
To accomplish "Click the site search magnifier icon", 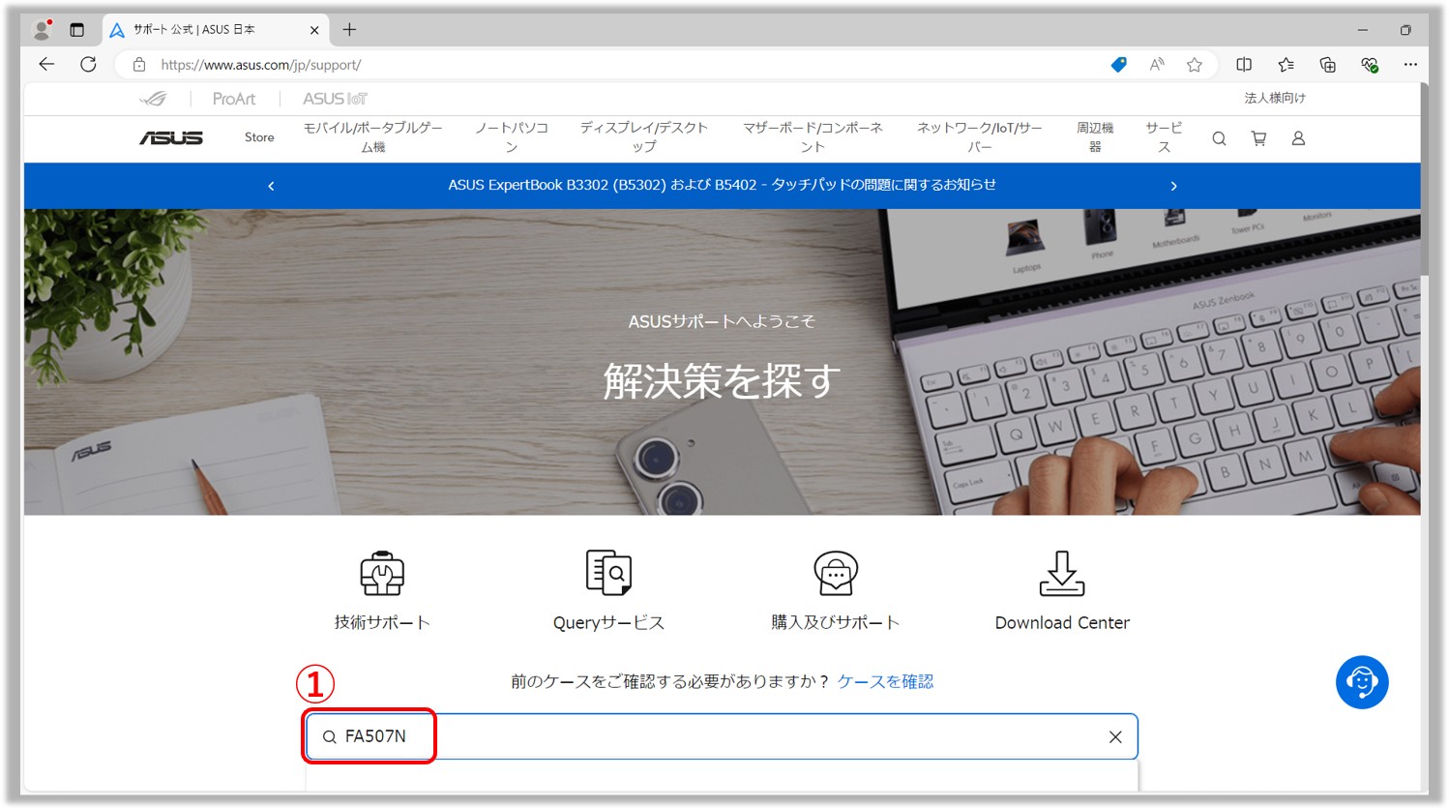I will 1219,138.
